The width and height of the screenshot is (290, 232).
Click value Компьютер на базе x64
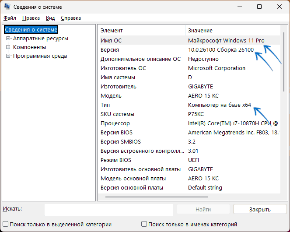pyautogui.click(x=219, y=105)
